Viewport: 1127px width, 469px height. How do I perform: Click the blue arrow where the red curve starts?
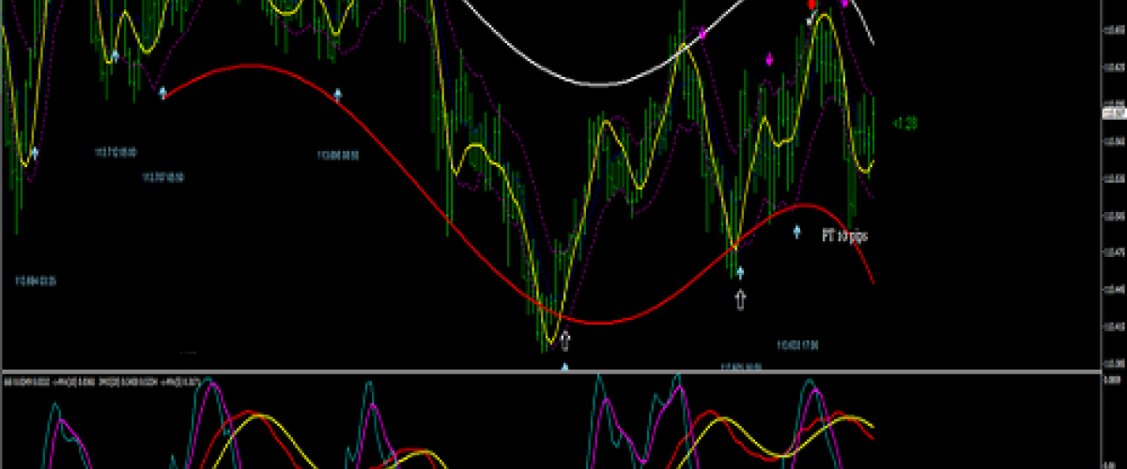pos(163,92)
